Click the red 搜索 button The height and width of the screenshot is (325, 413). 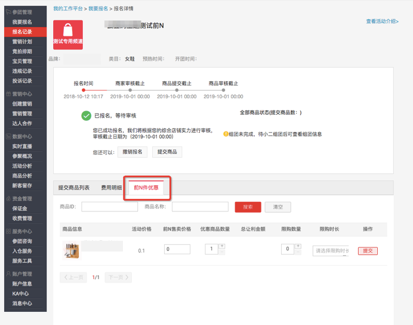coord(248,207)
